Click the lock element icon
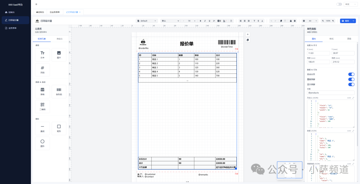The height and width of the screenshot is (184, 360). tap(291, 21)
